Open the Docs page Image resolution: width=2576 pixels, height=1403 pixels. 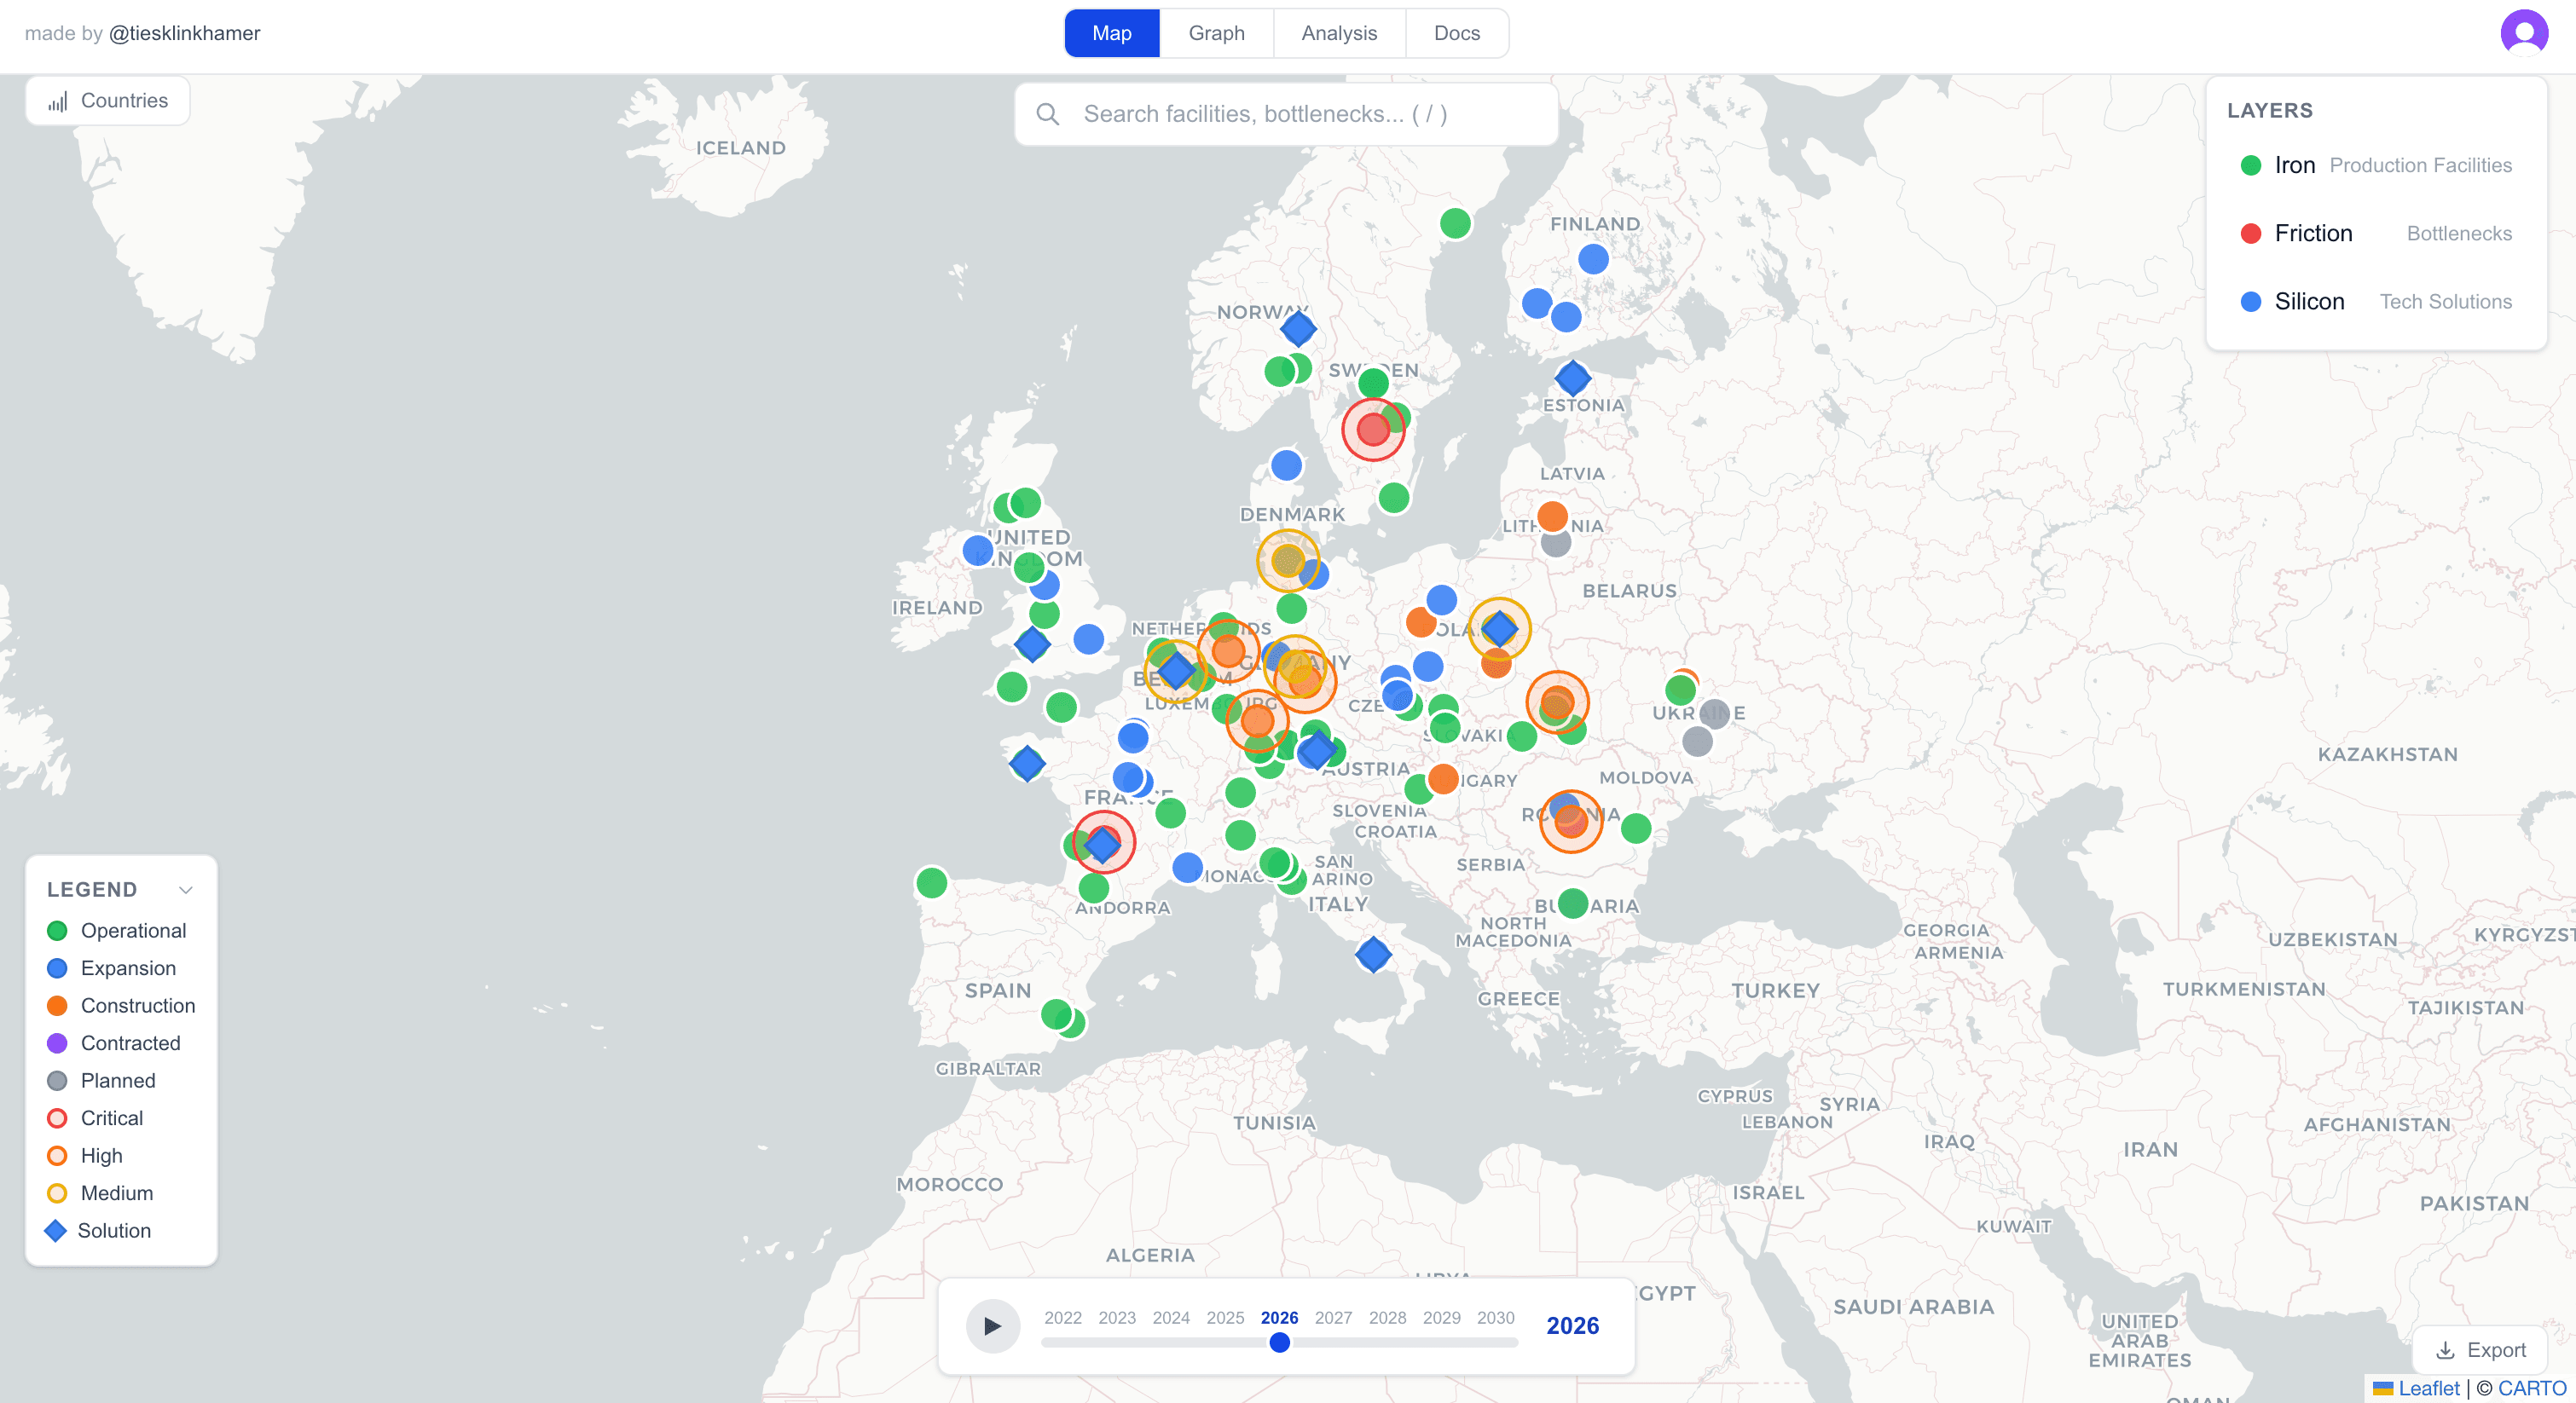1457,33
